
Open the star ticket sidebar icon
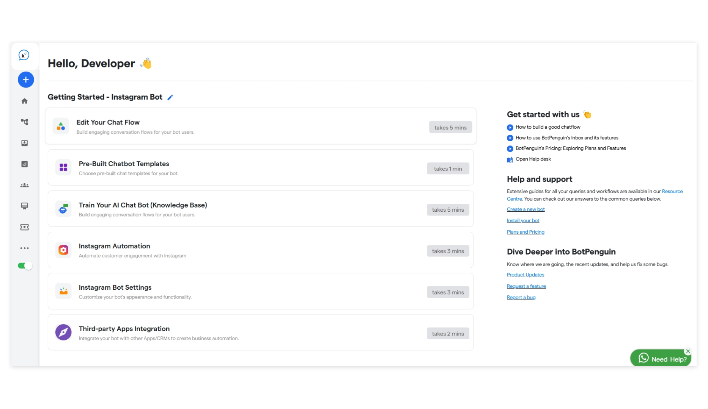click(25, 227)
